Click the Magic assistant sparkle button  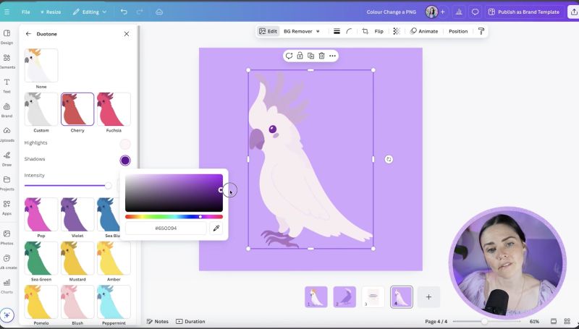(7, 315)
